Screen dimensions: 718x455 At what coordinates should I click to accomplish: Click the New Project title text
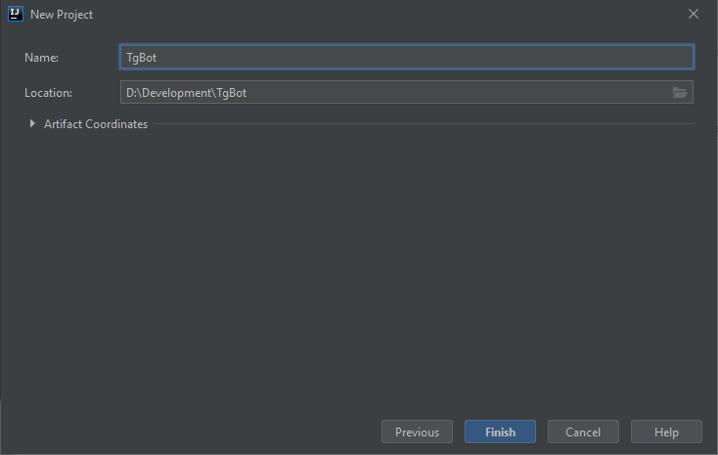(62, 15)
